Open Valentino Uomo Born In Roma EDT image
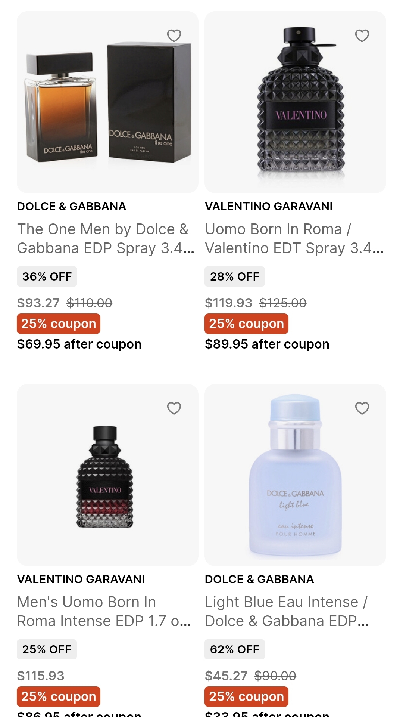 (x=295, y=108)
